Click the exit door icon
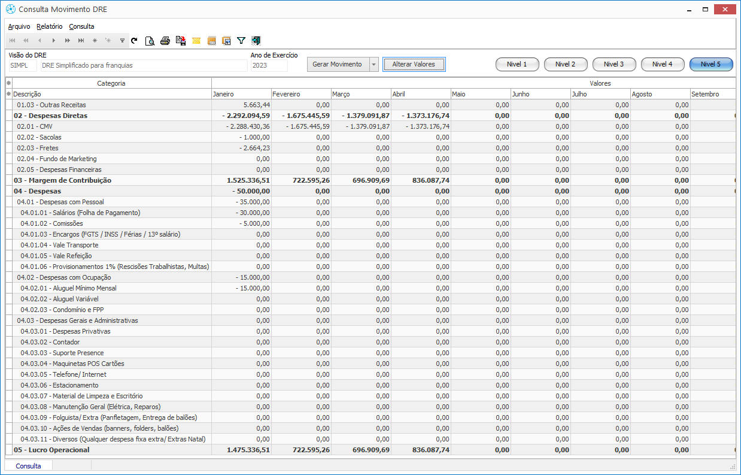 coord(256,41)
